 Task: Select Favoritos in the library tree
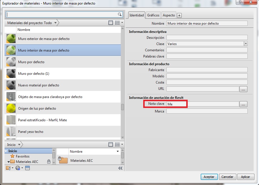pyautogui.click(x=22, y=156)
